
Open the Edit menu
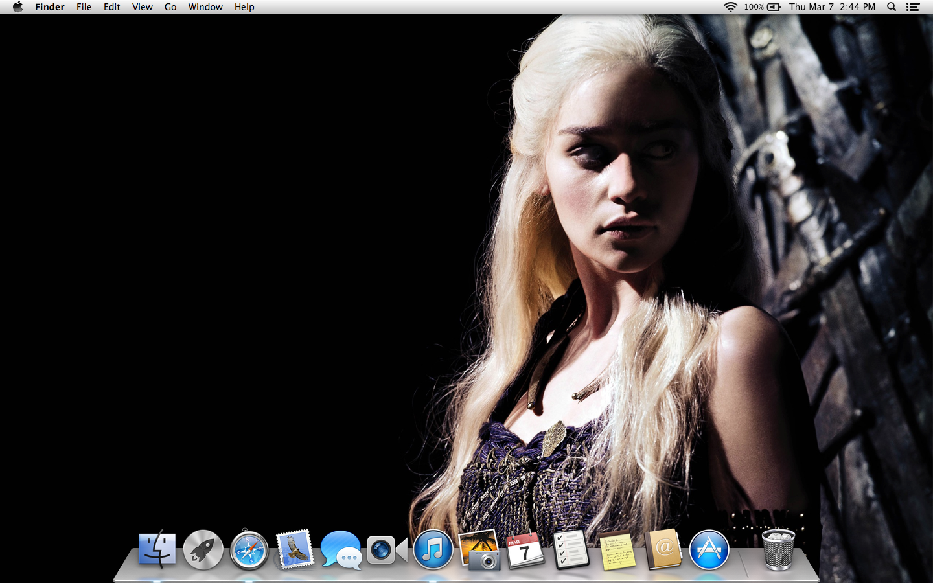click(112, 7)
